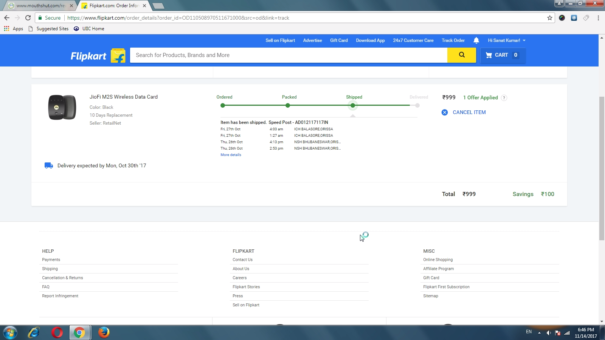Open Chrome's three-dot menu
The image size is (605, 340).
(598, 18)
